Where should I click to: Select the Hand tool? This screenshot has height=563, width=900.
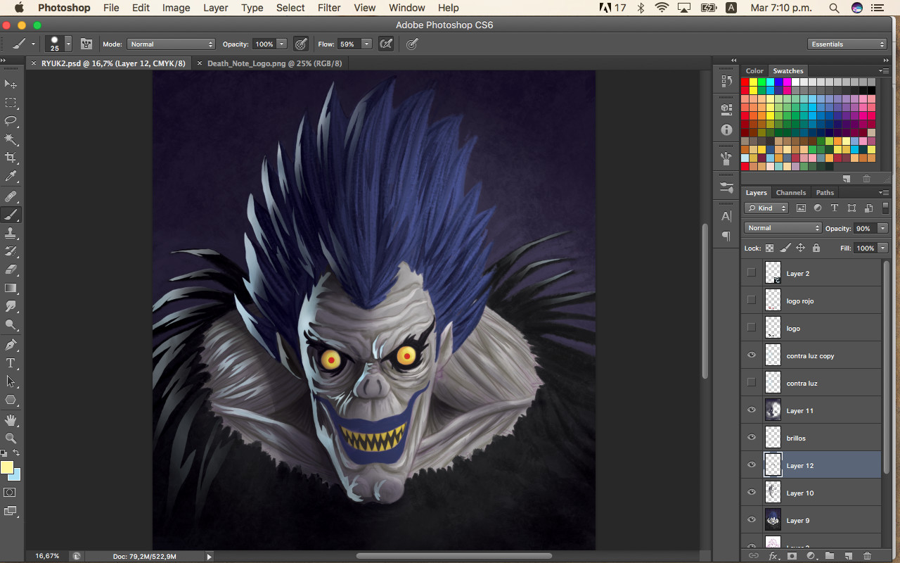coord(11,420)
